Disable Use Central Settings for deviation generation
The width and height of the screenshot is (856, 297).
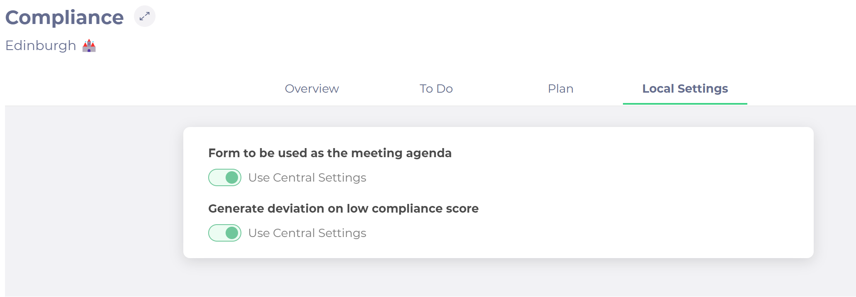click(x=225, y=233)
